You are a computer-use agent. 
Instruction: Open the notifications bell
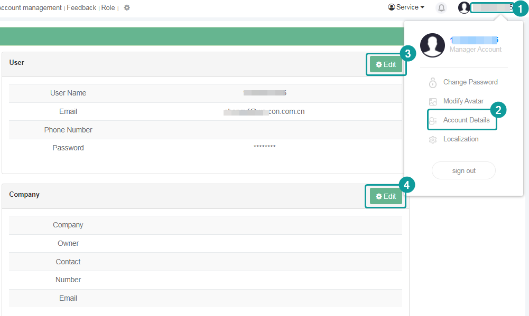point(441,7)
